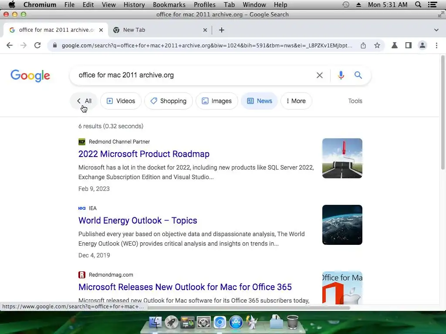Click the eject icon in menu bar
The height and width of the screenshot is (334, 446).
click(x=359, y=5)
